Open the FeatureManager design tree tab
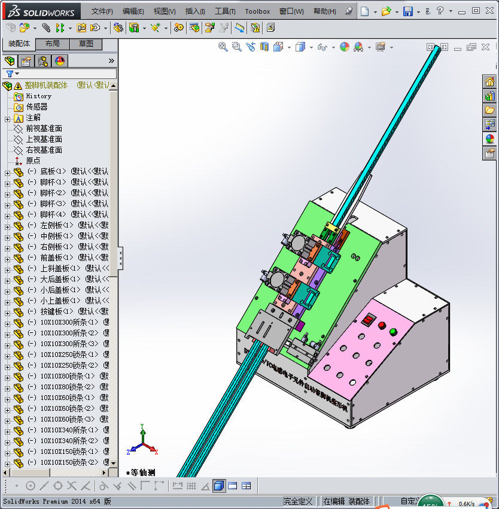The width and height of the screenshot is (499, 509). [x=10, y=60]
